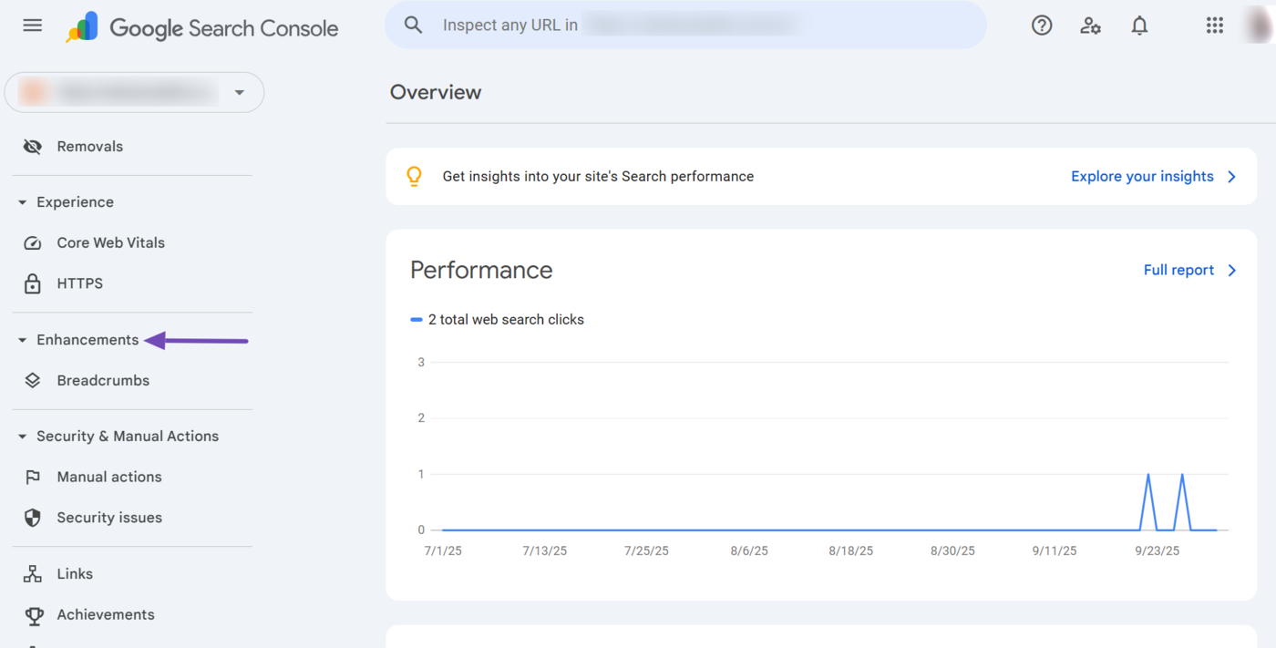Click the Manual actions flag icon
The image size is (1276, 648).
(x=33, y=477)
